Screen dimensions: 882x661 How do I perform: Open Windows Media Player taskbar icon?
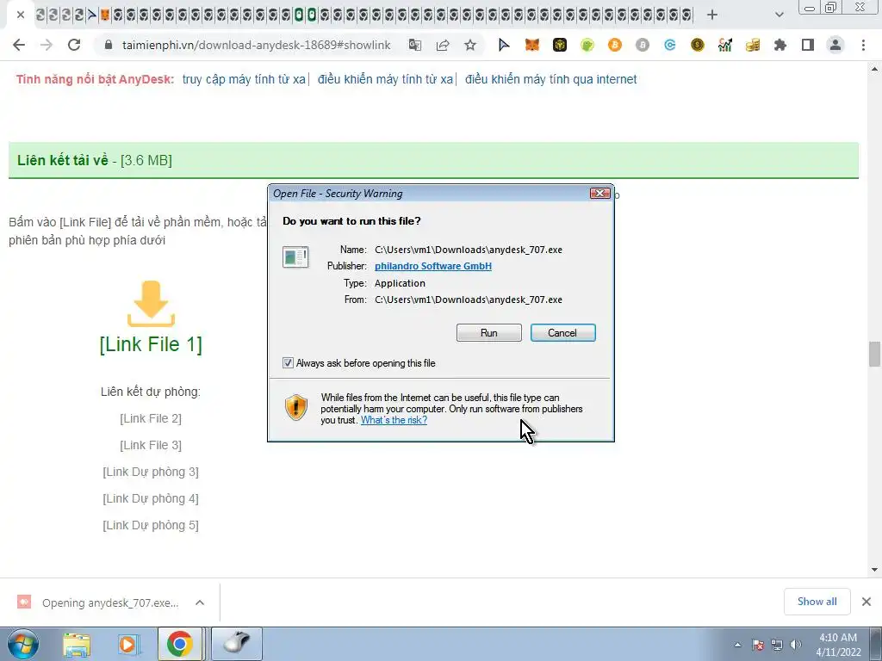tap(127, 644)
